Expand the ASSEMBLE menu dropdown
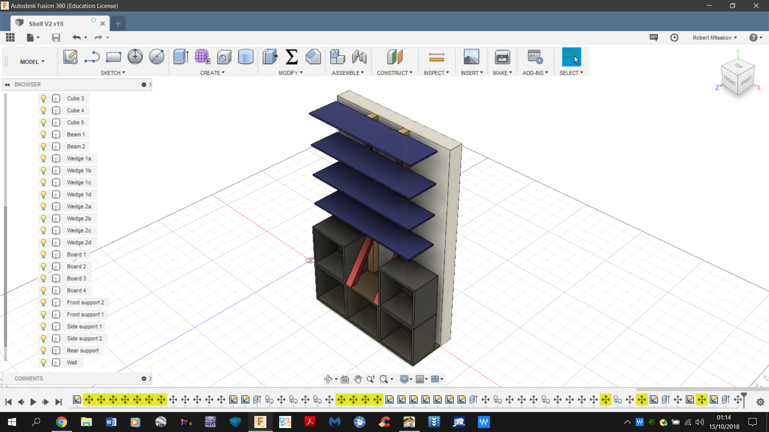 pyautogui.click(x=348, y=73)
